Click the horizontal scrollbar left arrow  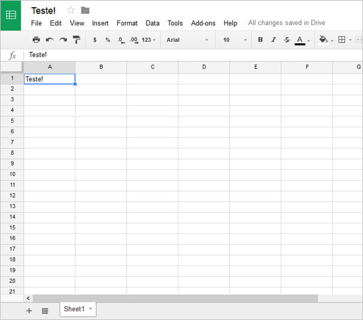click(x=28, y=298)
